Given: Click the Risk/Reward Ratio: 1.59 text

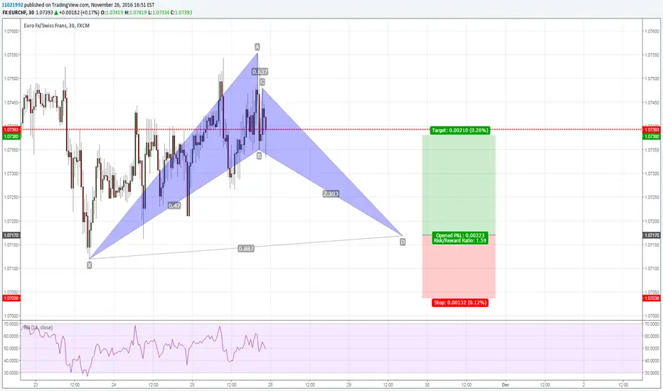Looking at the screenshot, I should coord(460,240).
